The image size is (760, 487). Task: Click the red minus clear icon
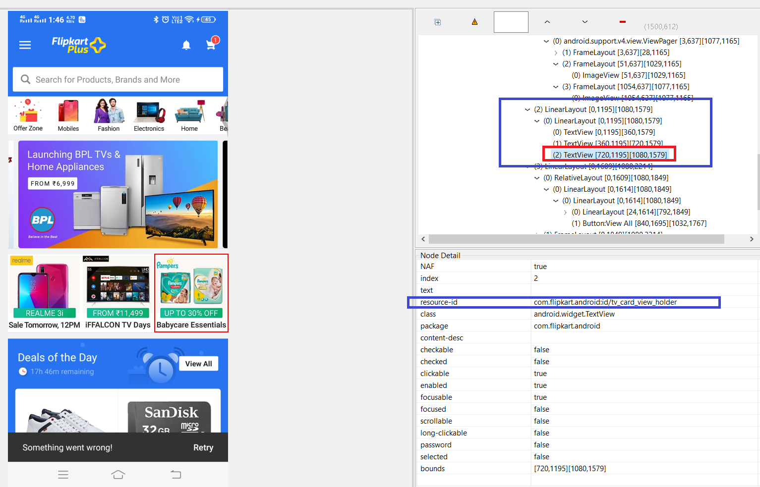click(623, 22)
